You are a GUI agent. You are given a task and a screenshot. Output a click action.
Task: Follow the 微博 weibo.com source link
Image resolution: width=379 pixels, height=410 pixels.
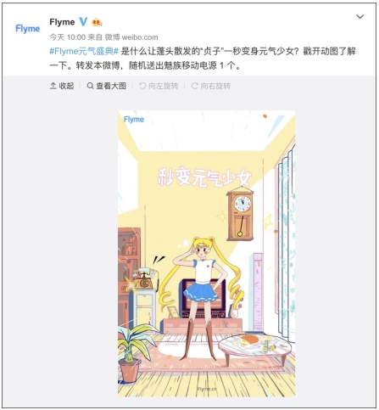[x=131, y=37]
